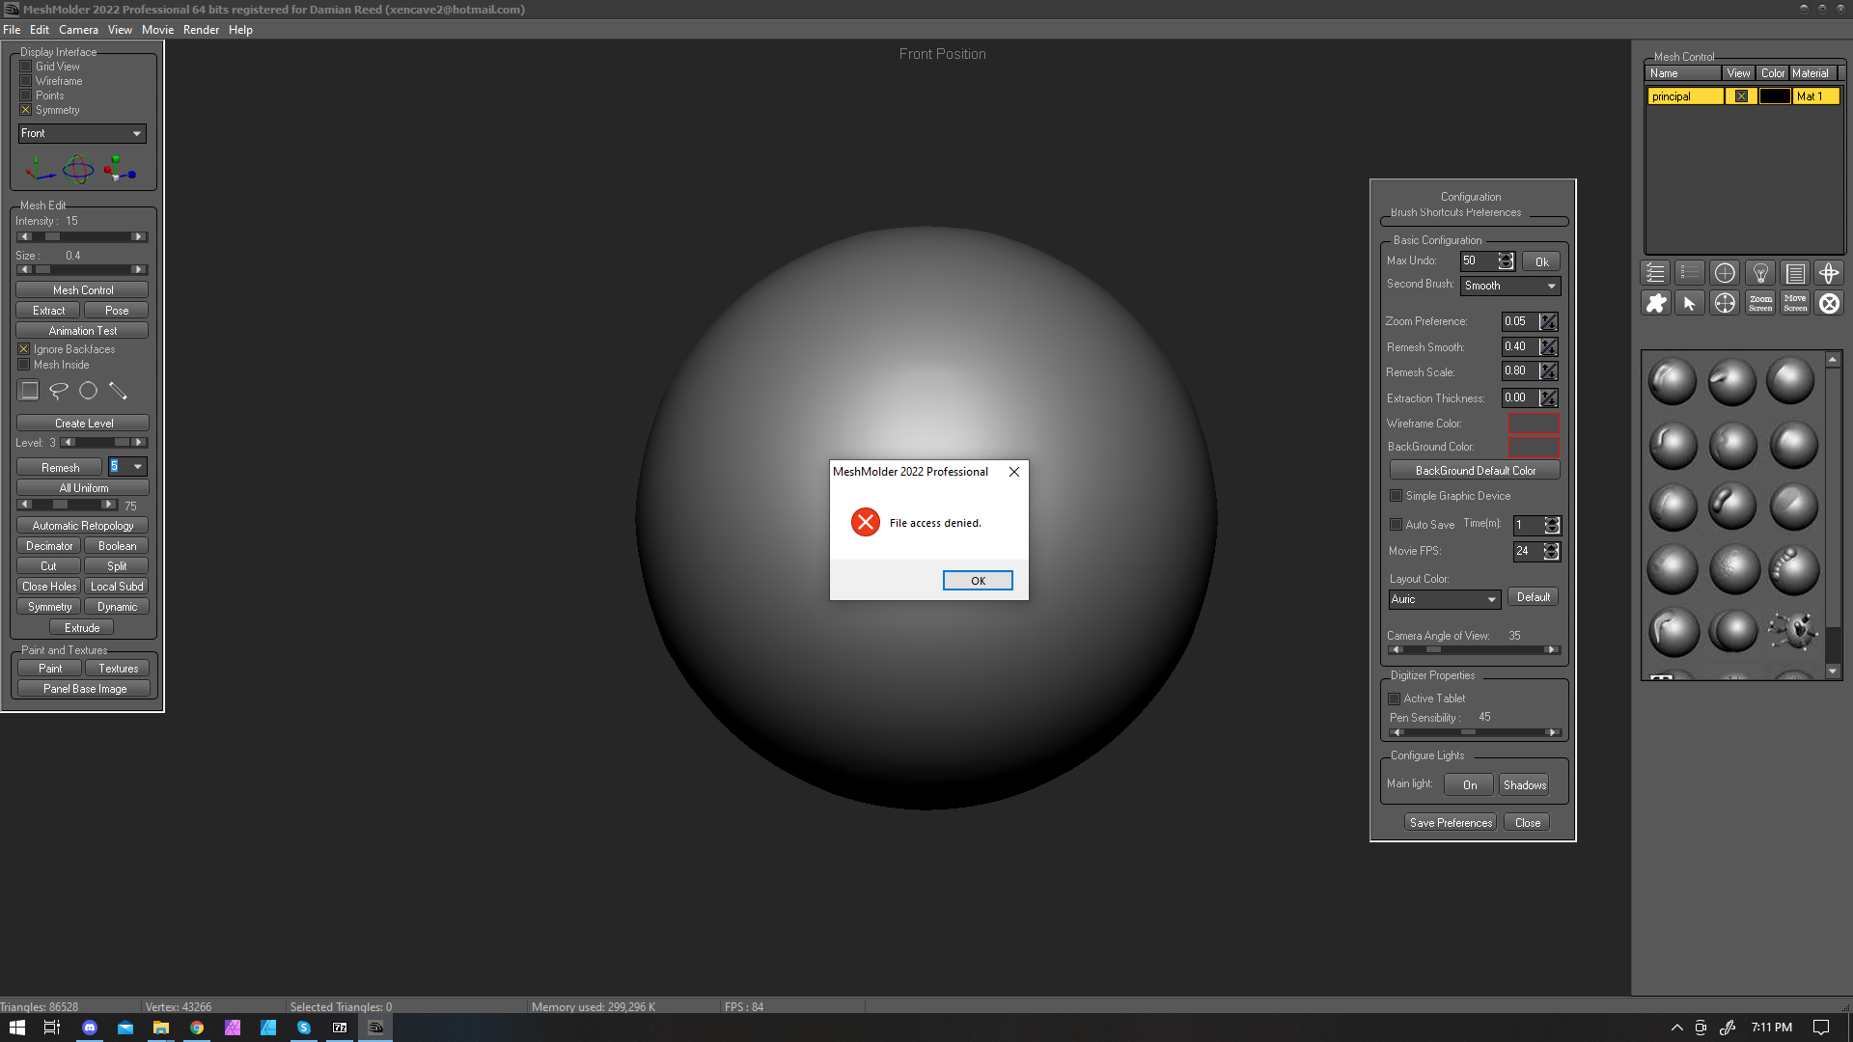Screen dimensions: 1853x1042
Task: Enable the Wireframe checkbox
Action: tap(26, 81)
